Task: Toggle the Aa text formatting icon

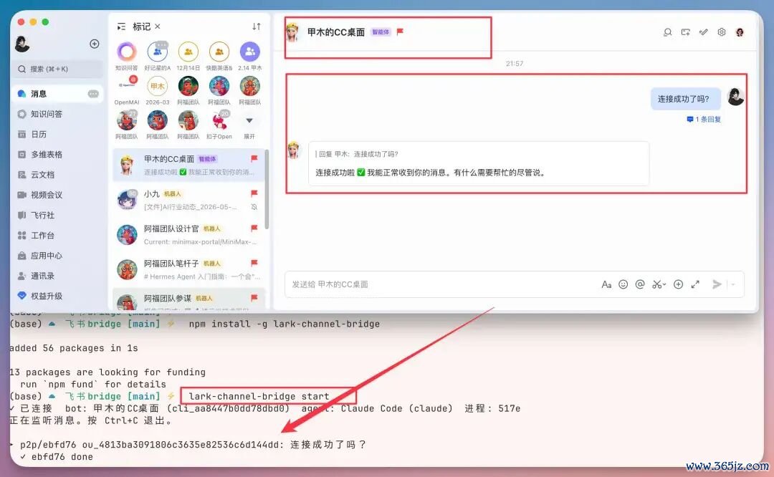Action: (606, 284)
